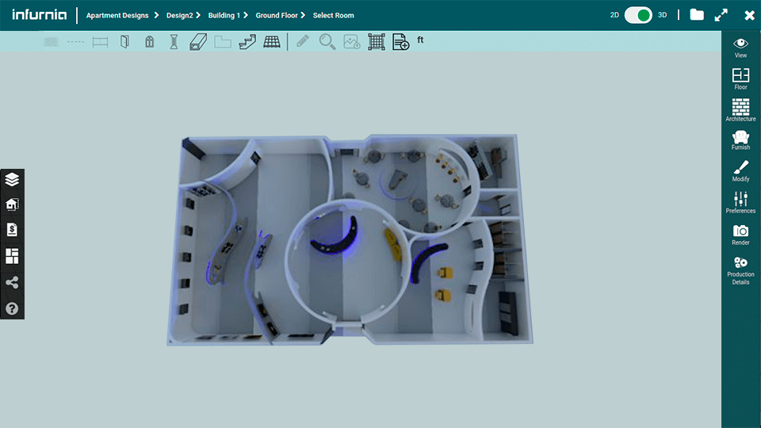
Task: Open the View panel
Action: 740,48
